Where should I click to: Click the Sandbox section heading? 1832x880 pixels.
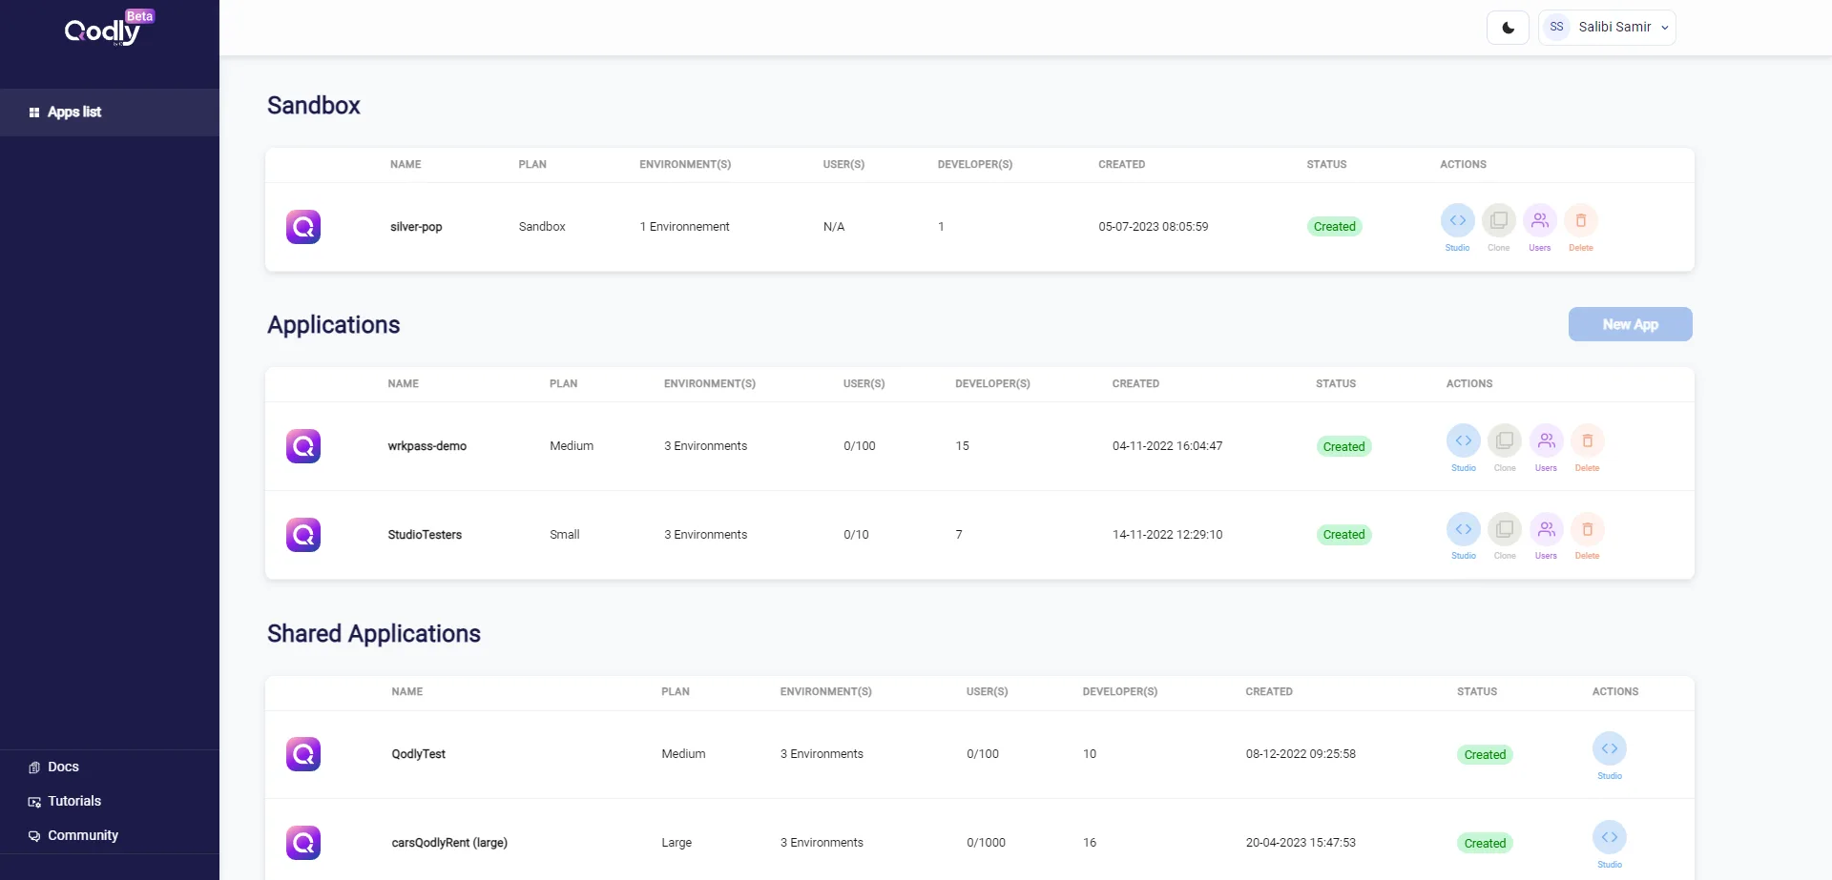(x=314, y=106)
